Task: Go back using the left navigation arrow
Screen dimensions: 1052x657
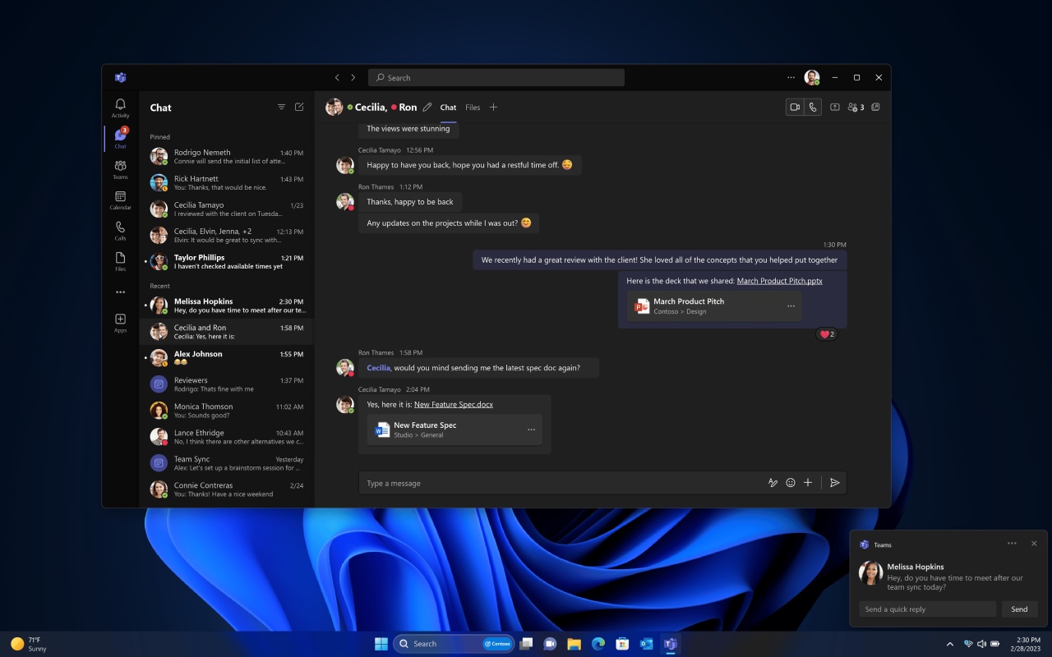Action: [x=337, y=78]
